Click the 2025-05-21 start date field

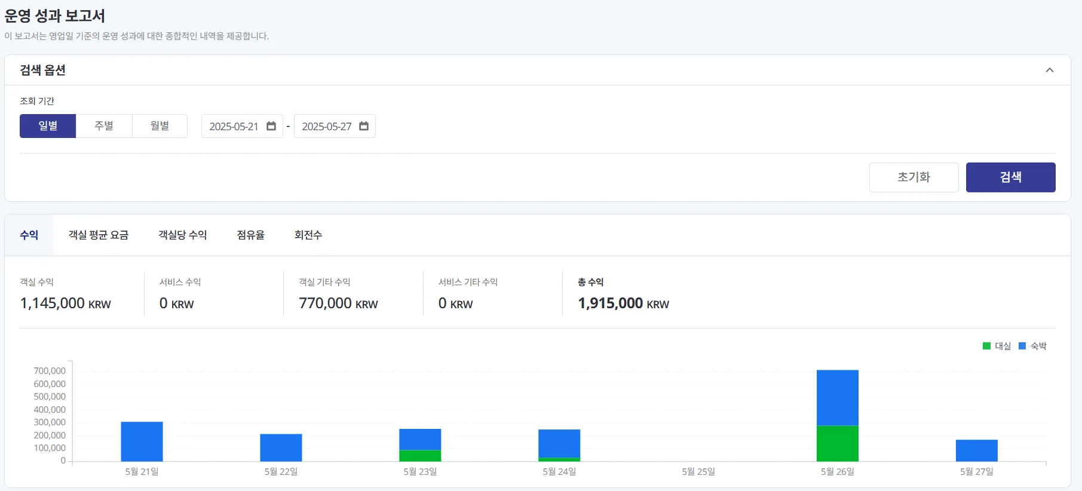(x=242, y=126)
